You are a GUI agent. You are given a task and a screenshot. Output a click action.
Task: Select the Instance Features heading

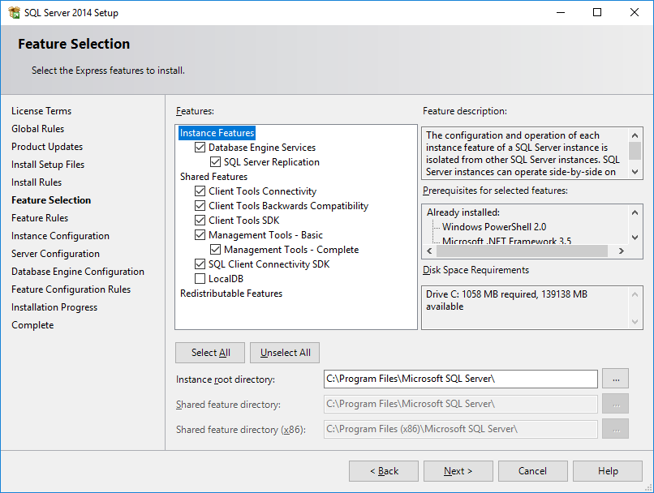point(217,132)
